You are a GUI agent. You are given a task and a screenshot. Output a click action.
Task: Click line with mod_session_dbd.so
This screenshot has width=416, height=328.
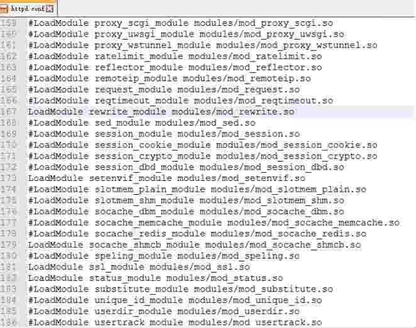(x=186, y=167)
